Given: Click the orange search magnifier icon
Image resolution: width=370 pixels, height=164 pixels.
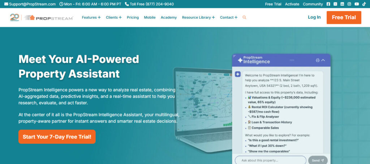Looking at the screenshot, I should coord(244,17).
